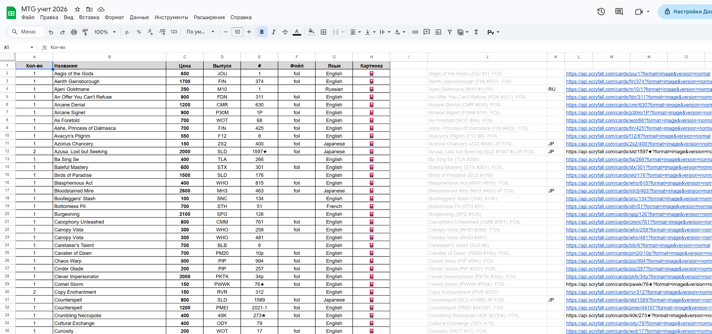This screenshot has height=334, width=712.
Task: Open the font family dropdown
Action: coord(200,32)
